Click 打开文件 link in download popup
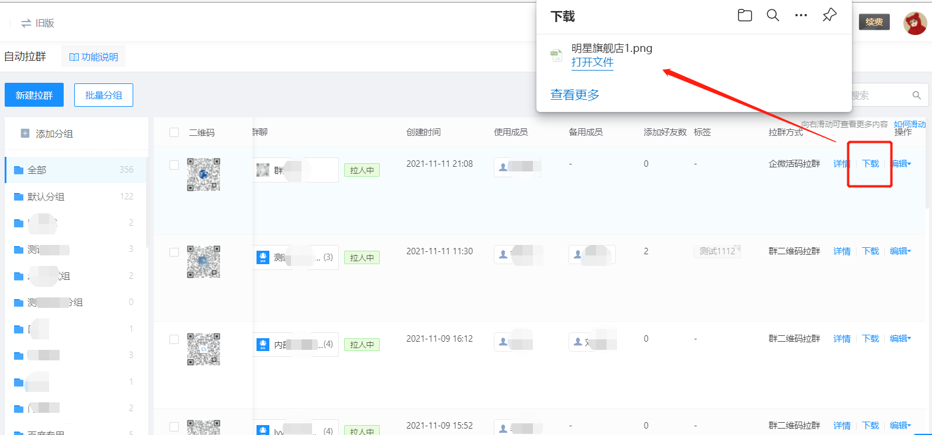The width and height of the screenshot is (932, 435). (x=593, y=62)
